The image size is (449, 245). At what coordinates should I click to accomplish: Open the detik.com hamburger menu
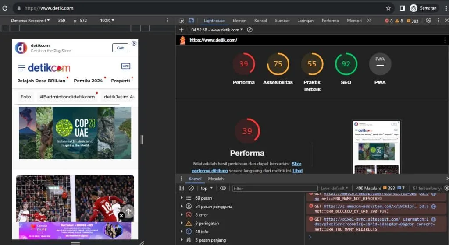click(21, 68)
